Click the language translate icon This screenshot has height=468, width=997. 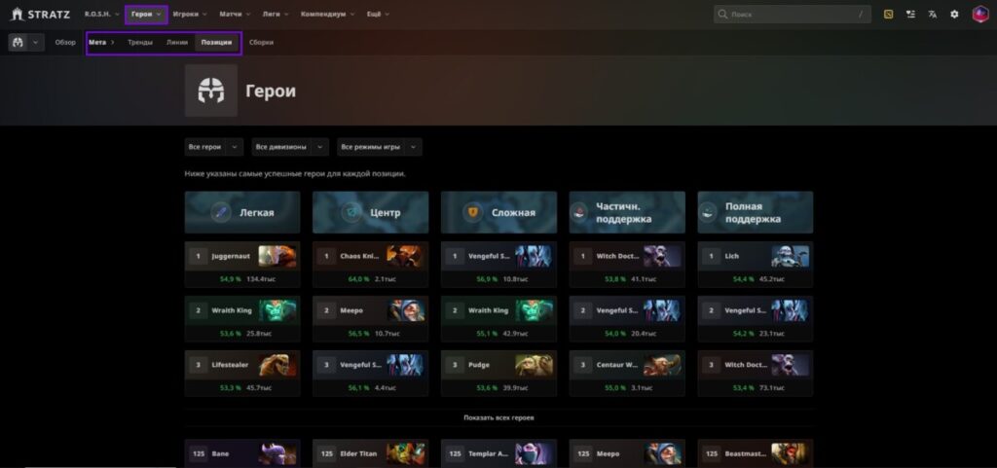click(933, 15)
